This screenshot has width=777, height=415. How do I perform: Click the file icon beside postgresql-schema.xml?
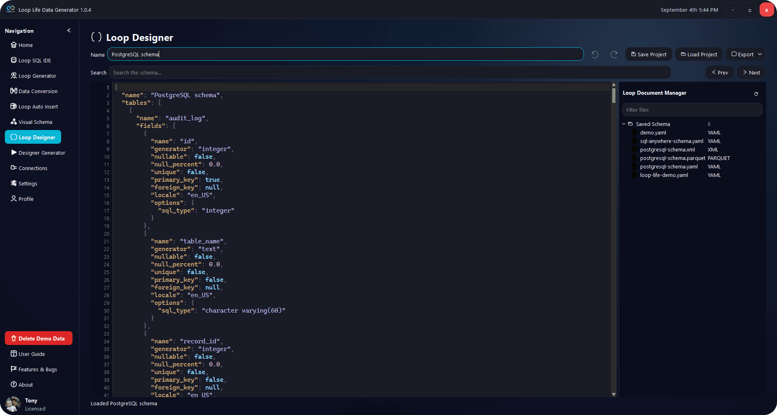[634, 149]
